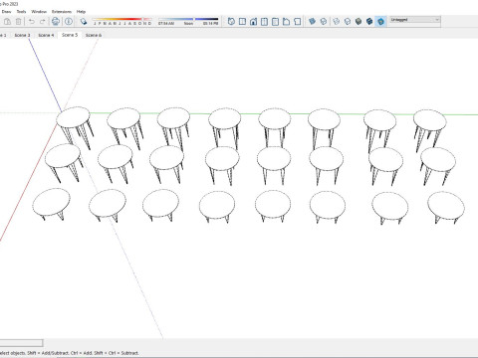478x358 pixels.
Task: Select Shaded face style
Action: pos(358,22)
